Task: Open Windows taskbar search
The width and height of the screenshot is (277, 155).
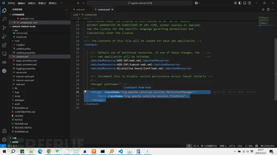Action: [x=13, y=151]
